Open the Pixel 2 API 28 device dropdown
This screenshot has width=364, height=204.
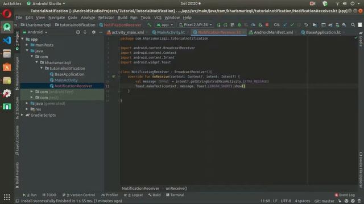click(195, 25)
